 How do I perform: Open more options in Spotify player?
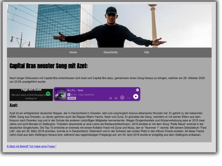point(128,98)
